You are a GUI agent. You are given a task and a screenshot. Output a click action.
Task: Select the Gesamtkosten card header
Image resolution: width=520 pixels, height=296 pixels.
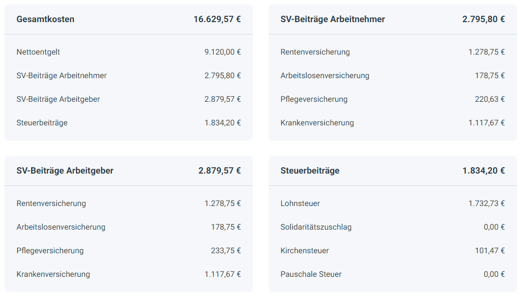(129, 19)
